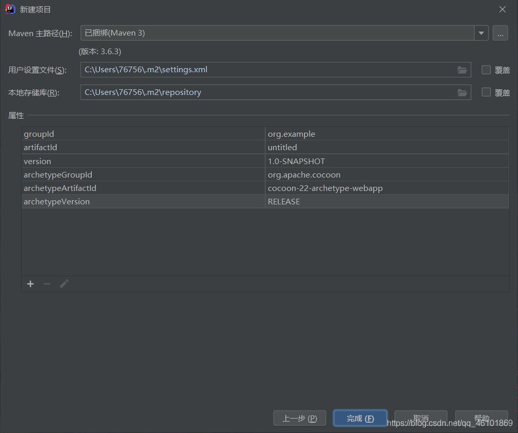Click the .m2\repository path field
518x433 pixels.
[x=268, y=92]
